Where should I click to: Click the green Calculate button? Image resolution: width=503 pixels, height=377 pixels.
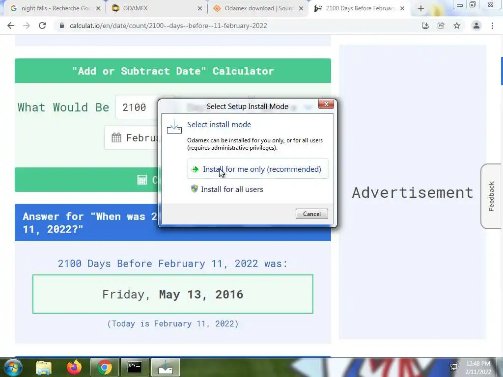pos(86,180)
